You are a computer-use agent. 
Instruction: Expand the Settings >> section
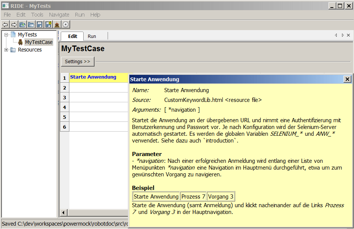(78, 62)
